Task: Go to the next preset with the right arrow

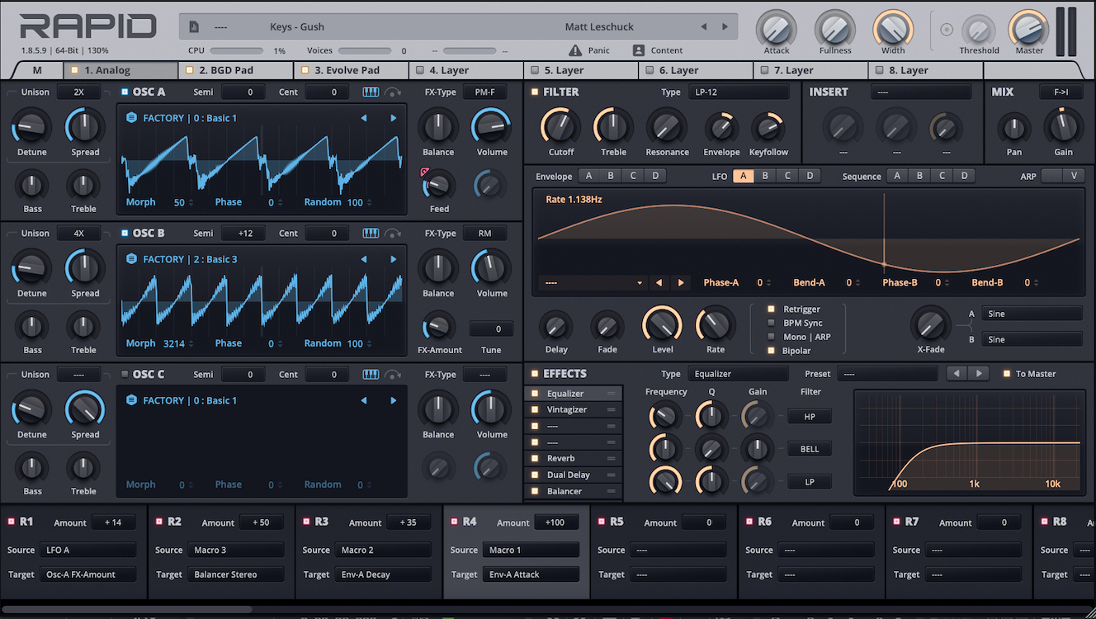Action: point(725,26)
